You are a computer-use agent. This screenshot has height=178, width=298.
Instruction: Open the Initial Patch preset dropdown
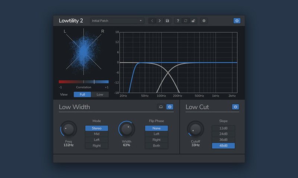pyautogui.click(x=117, y=21)
